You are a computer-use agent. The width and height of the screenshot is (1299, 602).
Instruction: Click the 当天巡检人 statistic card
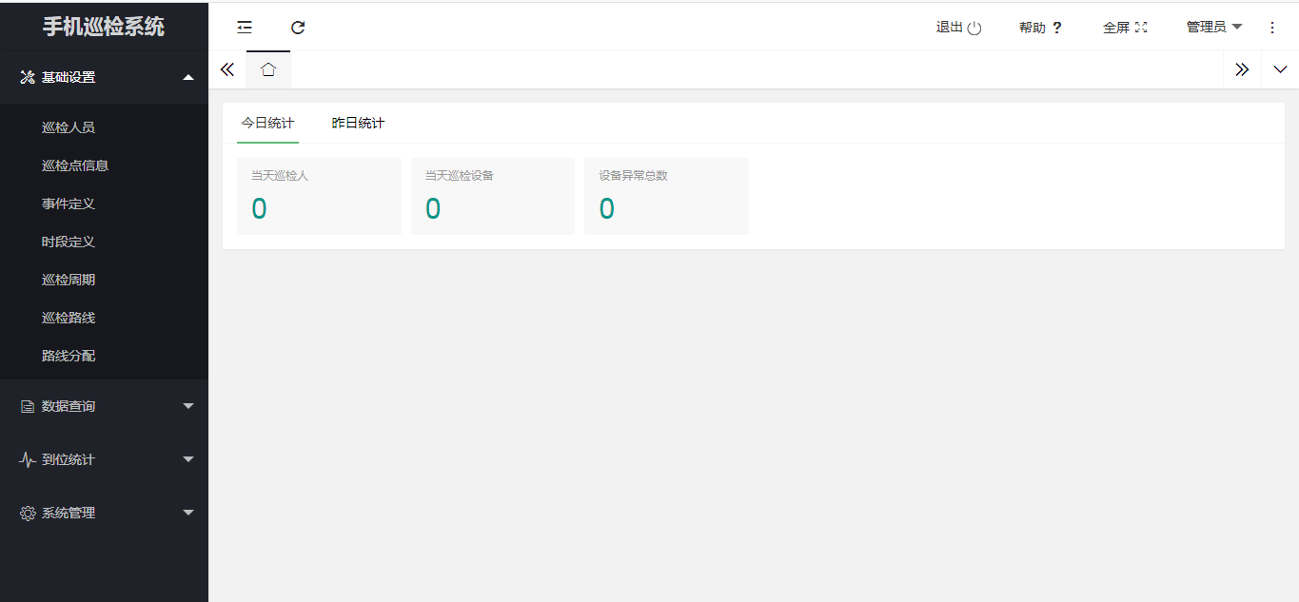coord(319,196)
